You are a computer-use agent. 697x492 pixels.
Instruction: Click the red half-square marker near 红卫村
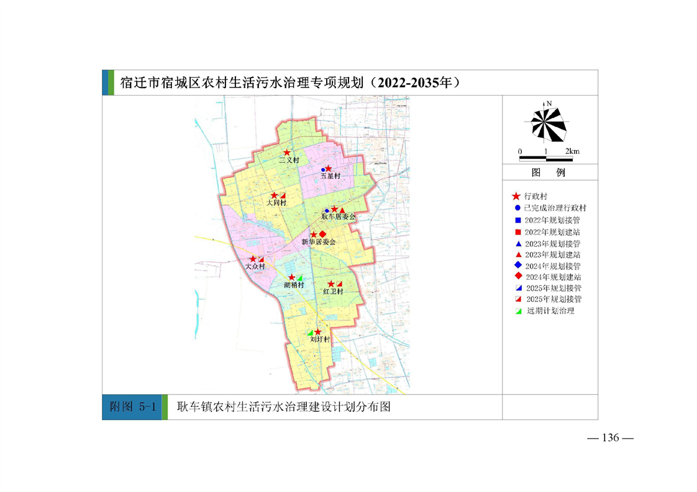339,284
